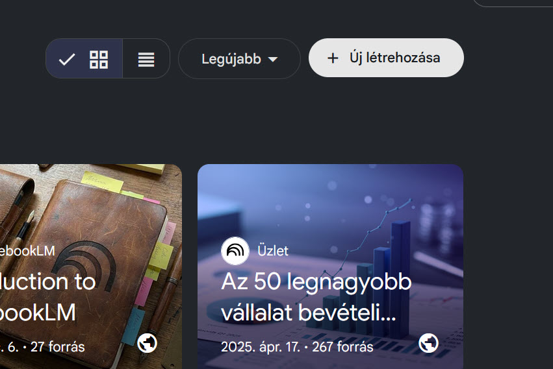Click the Az 50 legnagyobb vállalat bevételi title
This screenshot has width=553, height=369.
316,297
